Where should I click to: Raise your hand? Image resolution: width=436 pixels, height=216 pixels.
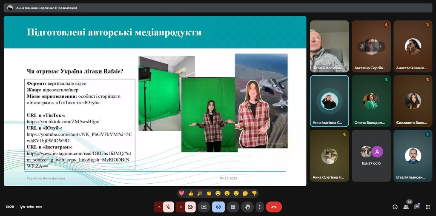247,207
